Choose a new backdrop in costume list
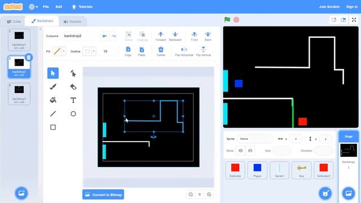Image resolution: width=361 pixels, height=203 pixels. coord(21,193)
